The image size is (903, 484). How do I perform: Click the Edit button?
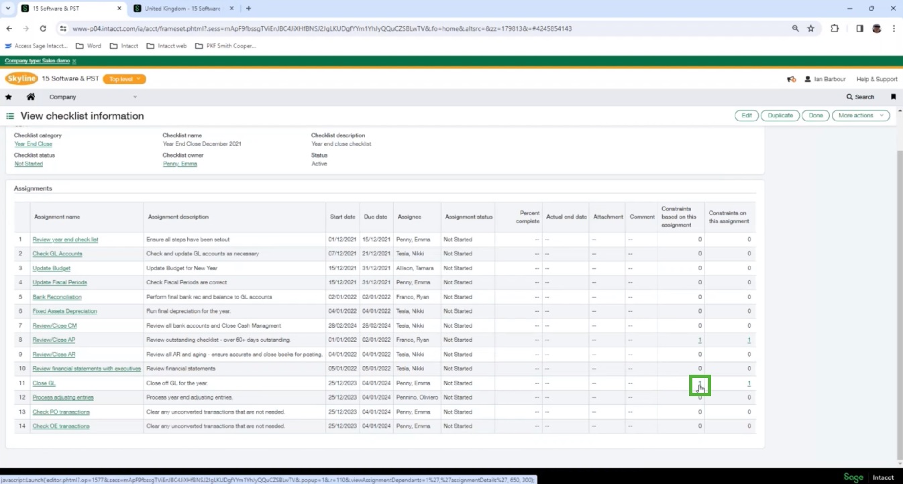click(746, 115)
